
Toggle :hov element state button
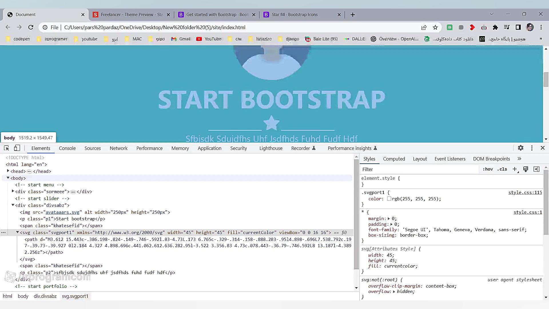click(x=488, y=169)
